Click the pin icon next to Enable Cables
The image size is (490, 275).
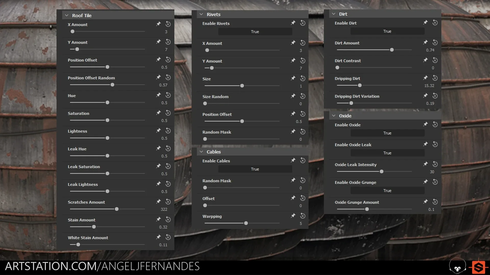292,160
